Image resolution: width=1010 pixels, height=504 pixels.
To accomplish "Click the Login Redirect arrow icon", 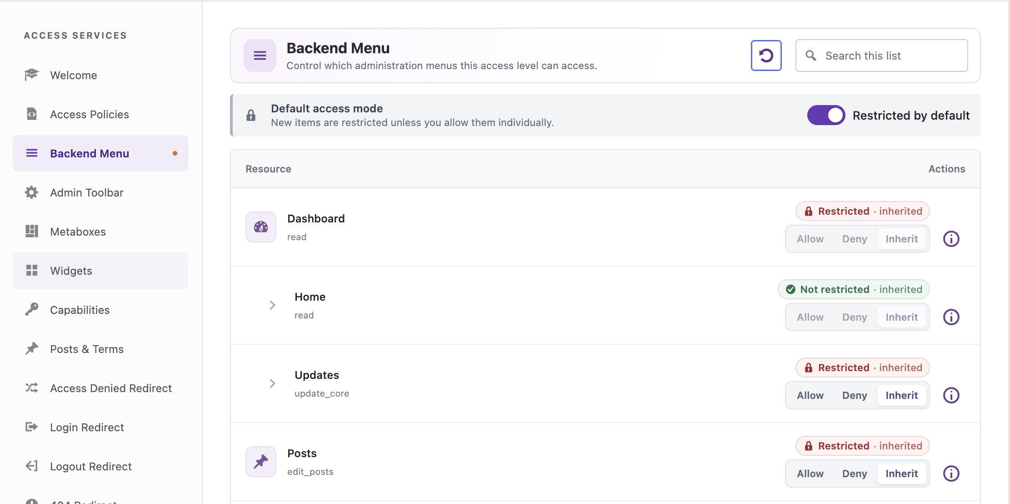I will pos(31,427).
